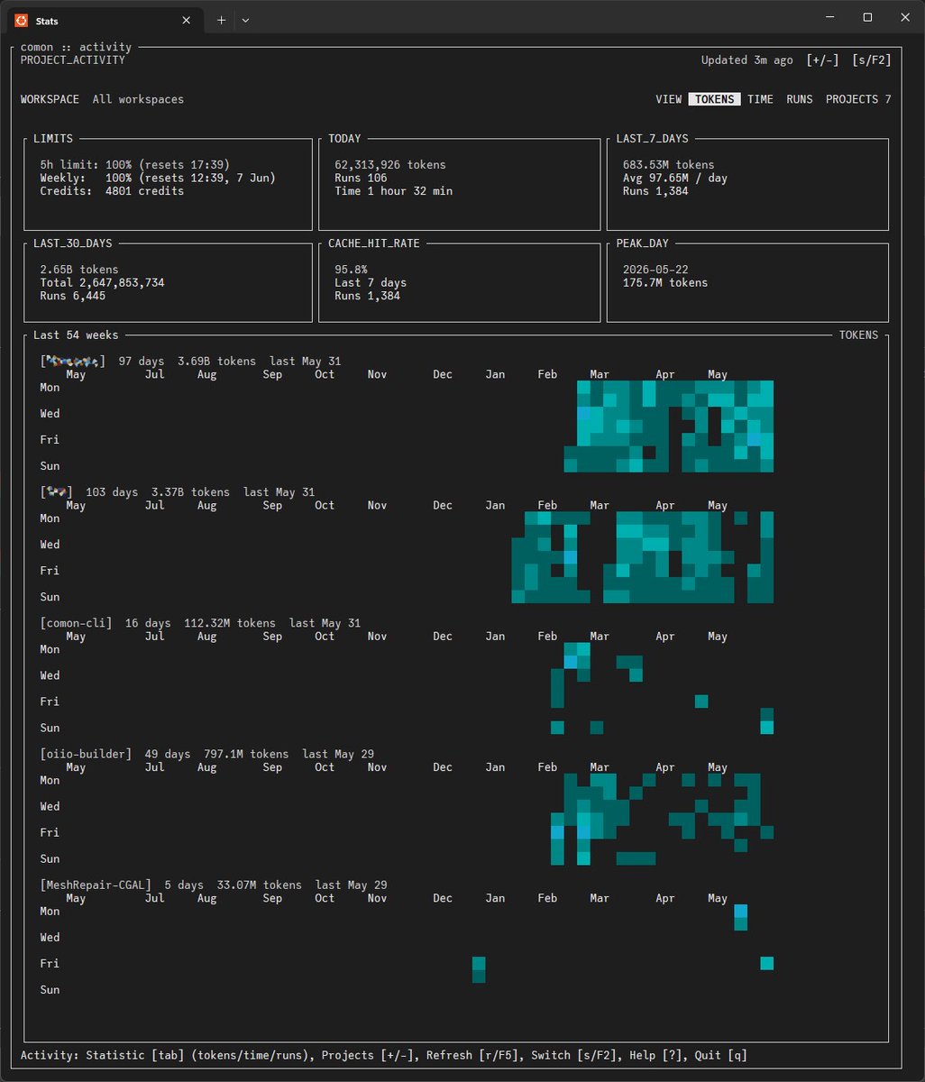Image resolution: width=925 pixels, height=1082 pixels.
Task: Click the '33.07M tokens' MeshRepair-CGAL summary
Action: coord(260,885)
